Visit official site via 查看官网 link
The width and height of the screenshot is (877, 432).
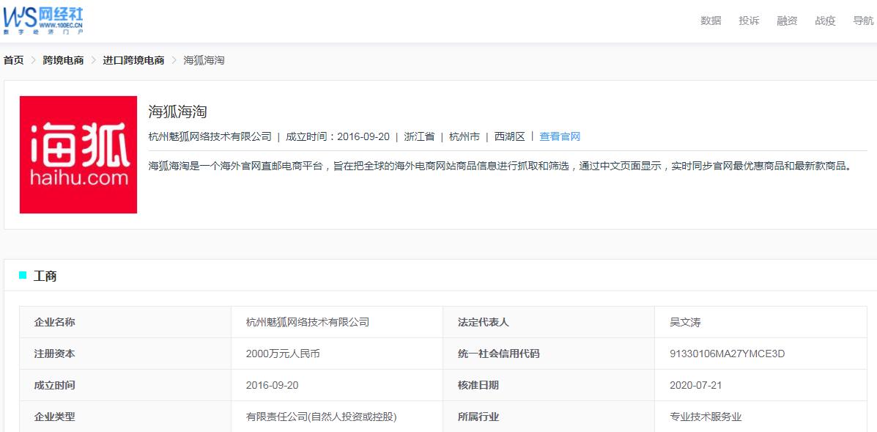(560, 136)
